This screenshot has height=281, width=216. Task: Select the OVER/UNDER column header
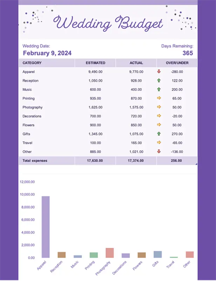point(177,63)
